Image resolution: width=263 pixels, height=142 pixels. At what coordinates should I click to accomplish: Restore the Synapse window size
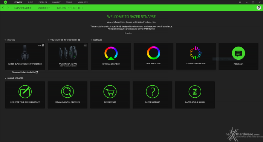coord(253,2)
